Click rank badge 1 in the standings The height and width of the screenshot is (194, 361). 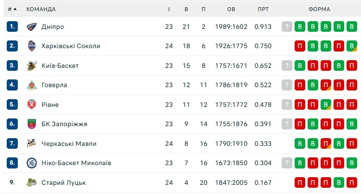click(12, 27)
